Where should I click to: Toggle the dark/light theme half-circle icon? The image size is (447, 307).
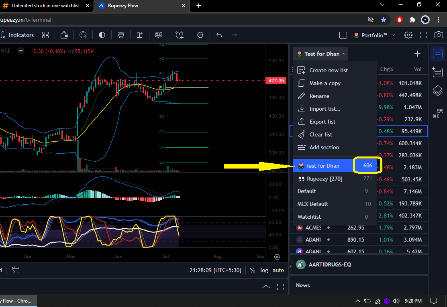pyautogui.click(x=102, y=35)
